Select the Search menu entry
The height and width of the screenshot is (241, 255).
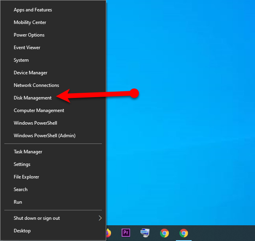coord(20,189)
